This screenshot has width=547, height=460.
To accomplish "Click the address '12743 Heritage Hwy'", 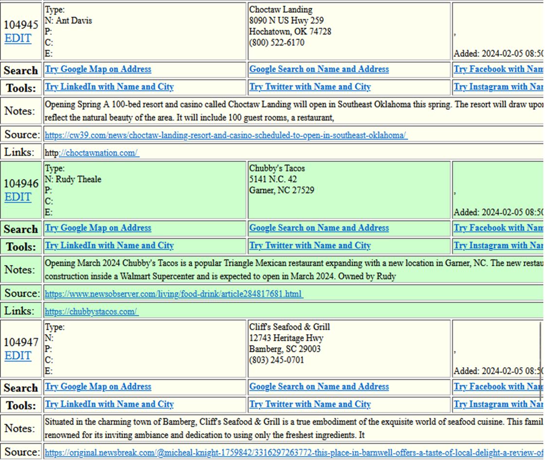I will coord(286,338).
